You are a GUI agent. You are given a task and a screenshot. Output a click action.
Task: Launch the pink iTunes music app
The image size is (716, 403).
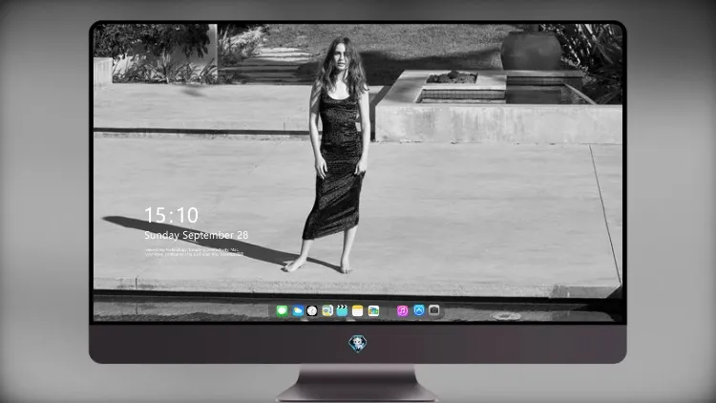point(402,311)
